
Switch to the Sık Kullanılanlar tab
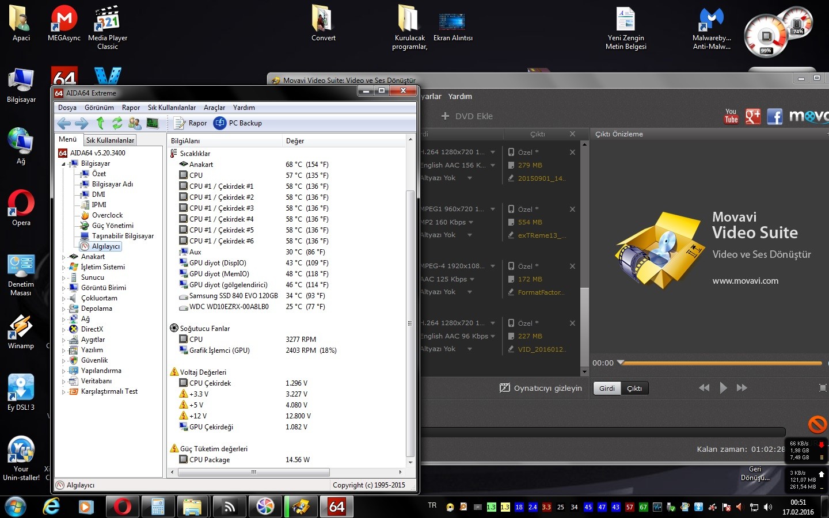tap(110, 140)
